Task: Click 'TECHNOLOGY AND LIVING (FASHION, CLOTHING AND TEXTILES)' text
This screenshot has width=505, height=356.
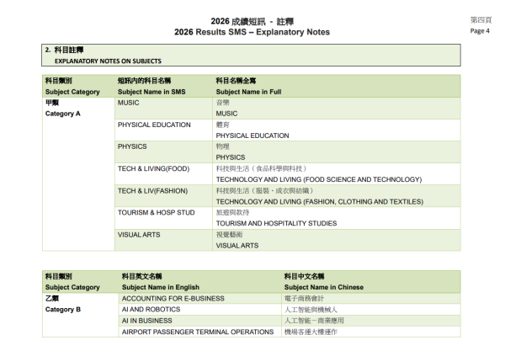Action: click(x=320, y=202)
